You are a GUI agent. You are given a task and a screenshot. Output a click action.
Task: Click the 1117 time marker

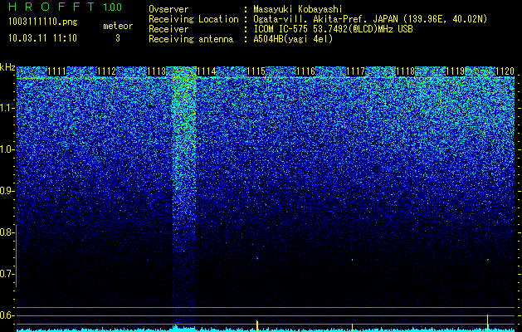click(355, 71)
